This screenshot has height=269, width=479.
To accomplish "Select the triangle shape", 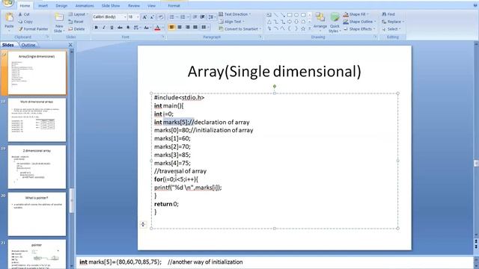I will tap(269, 22).
